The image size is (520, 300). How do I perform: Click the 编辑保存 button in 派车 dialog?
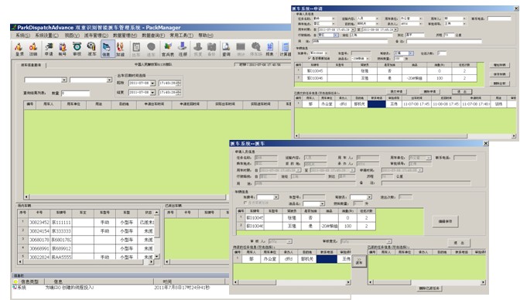[x=446, y=221]
